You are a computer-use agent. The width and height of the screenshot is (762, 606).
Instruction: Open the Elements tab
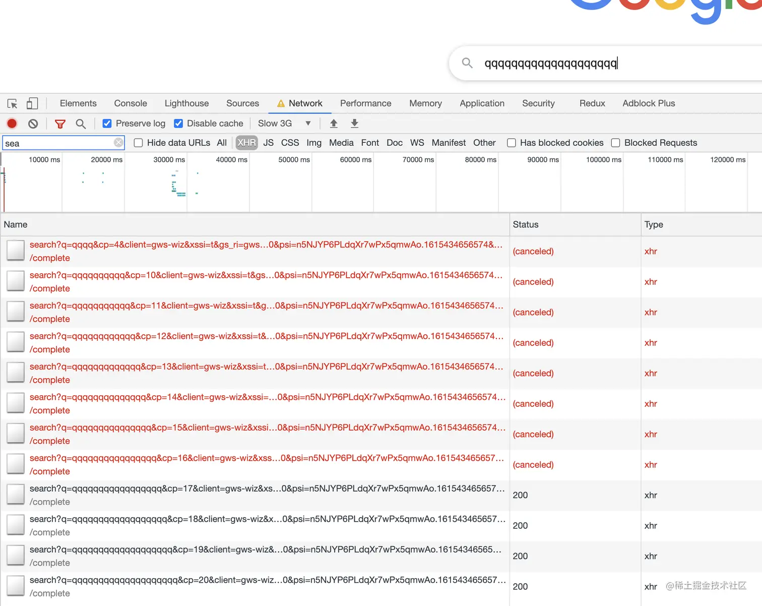(x=78, y=103)
